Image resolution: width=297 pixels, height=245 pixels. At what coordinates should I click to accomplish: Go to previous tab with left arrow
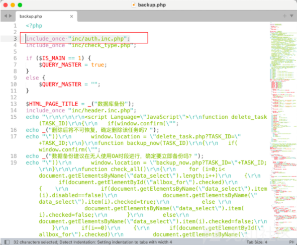tap(6, 16)
